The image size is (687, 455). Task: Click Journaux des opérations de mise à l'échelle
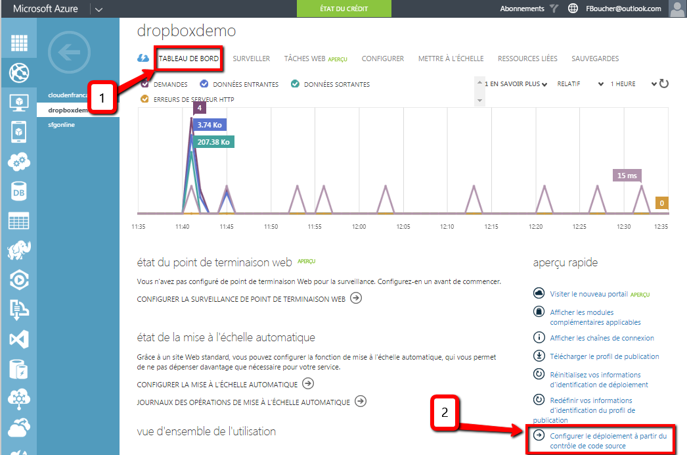243,402
